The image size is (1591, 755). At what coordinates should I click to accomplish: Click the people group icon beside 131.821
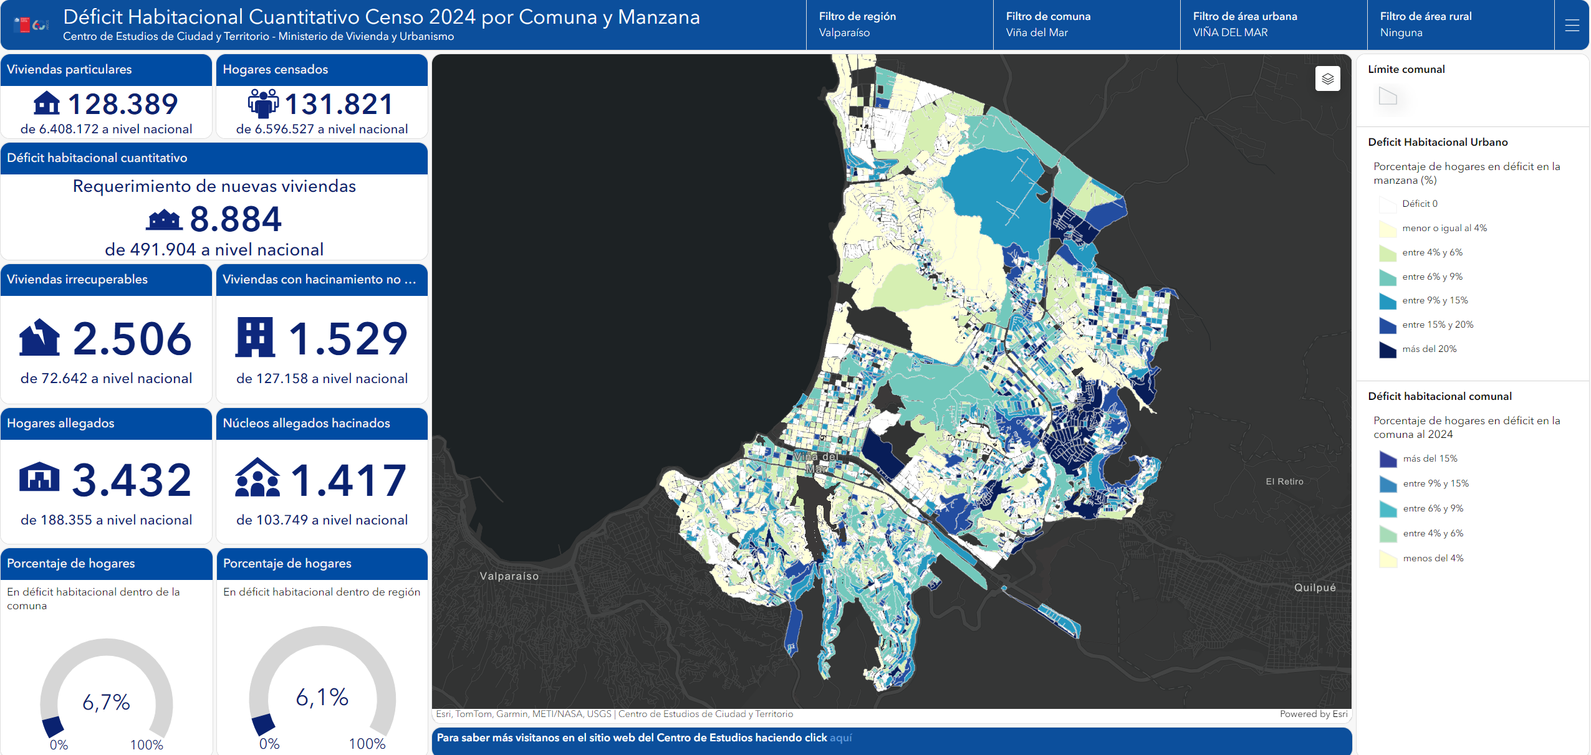[x=263, y=103]
